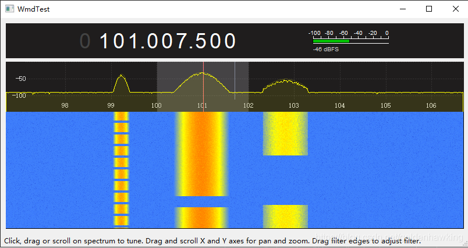The height and width of the screenshot is (248, 468).
Task: Minimize the WmdTest window
Action: (x=403, y=9)
